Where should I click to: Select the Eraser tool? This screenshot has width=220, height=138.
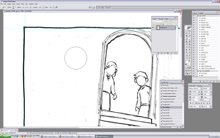pos(186,44)
